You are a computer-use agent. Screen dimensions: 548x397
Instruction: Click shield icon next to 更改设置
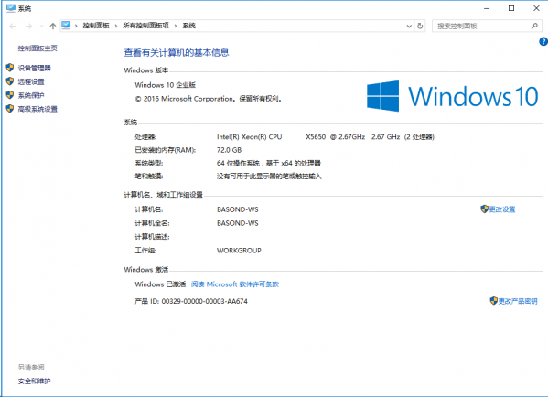click(x=484, y=209)
